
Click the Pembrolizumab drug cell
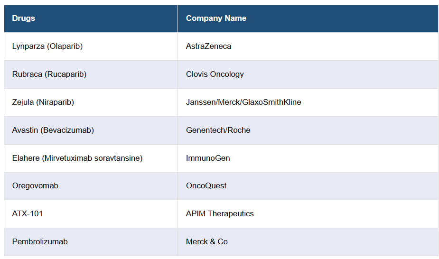tap(40, 242)
